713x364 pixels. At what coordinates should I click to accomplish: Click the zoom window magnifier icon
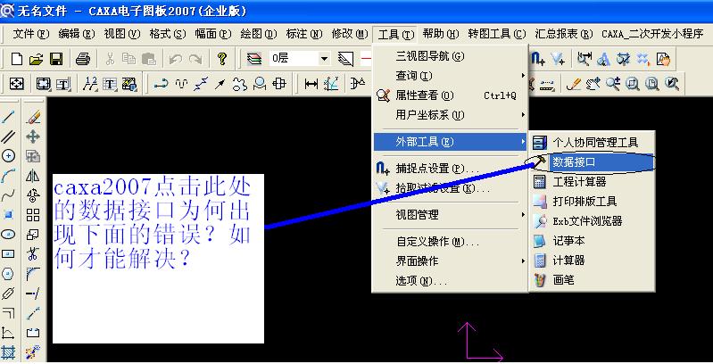pos(633,84)
